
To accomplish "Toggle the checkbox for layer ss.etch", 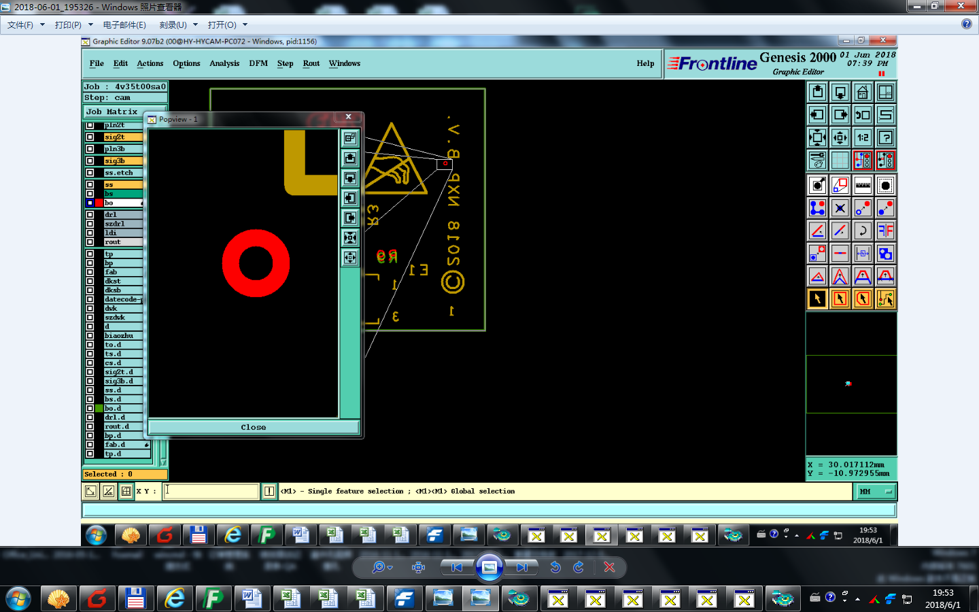I will 90,173.
